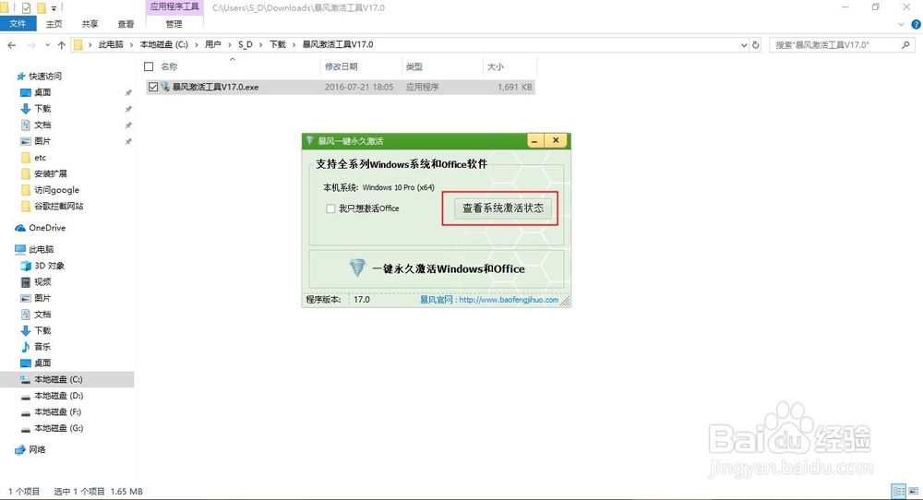Select 应用程序工具 contextual tab

click(x=174, y=7)
